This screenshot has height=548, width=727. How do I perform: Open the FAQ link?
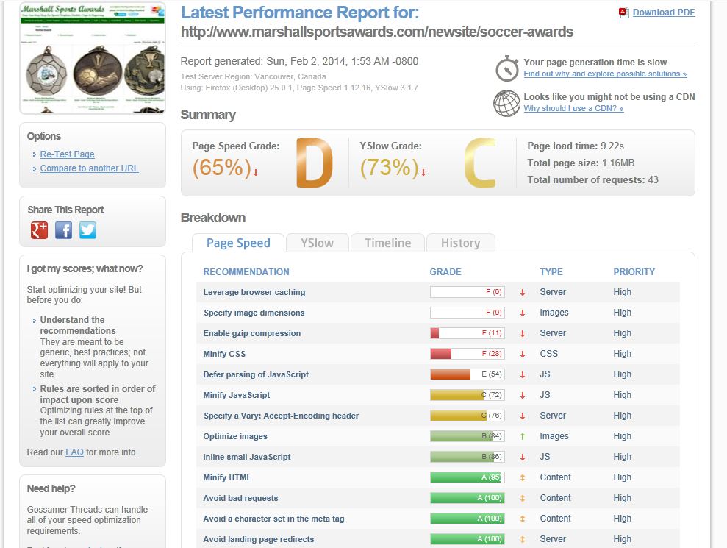click(x=74, y=452)
